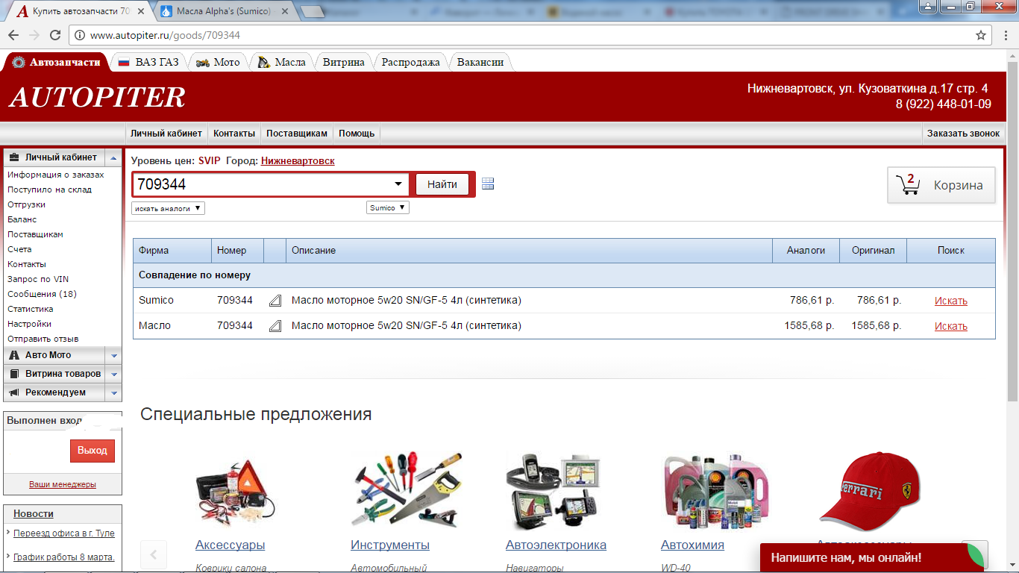This screenshot has width=1019, height=573.
Task: Open the table view icon next to Найти
Action: (x=488, y=184)
